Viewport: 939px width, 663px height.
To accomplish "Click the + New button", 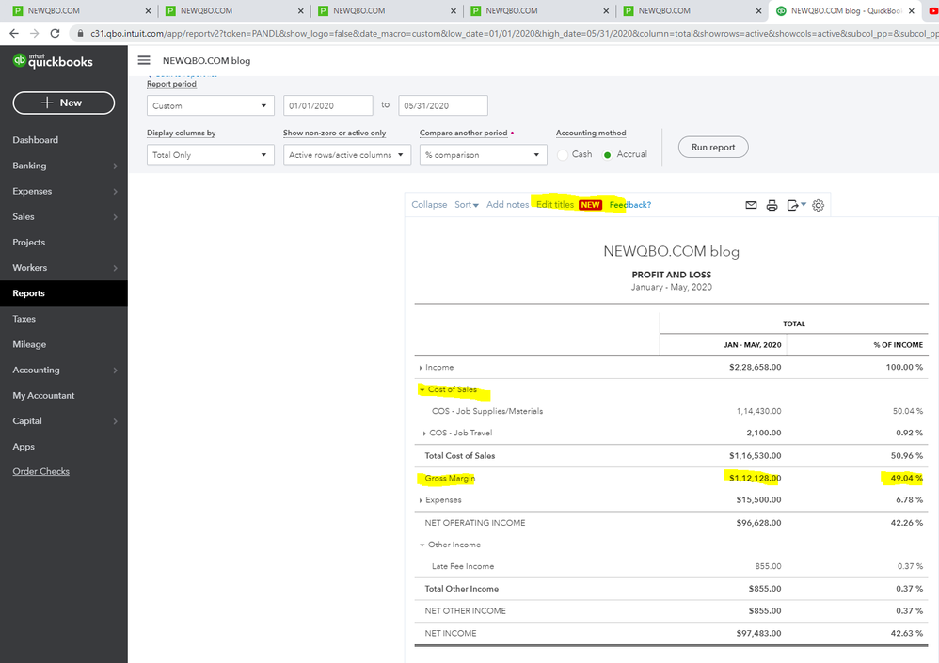I will coord(63,103).
